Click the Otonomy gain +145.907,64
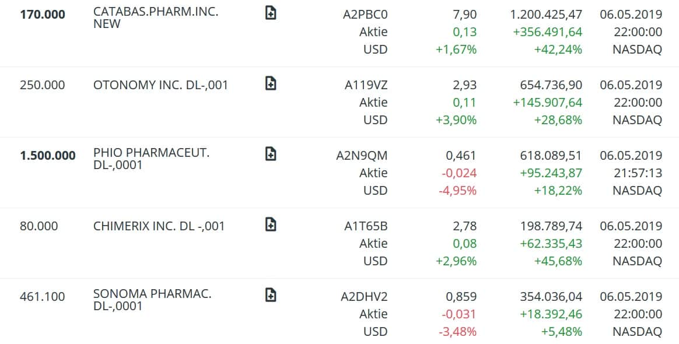Image resolution: width=679 pixels, height=344 pixels. click(x=547, y=103)
